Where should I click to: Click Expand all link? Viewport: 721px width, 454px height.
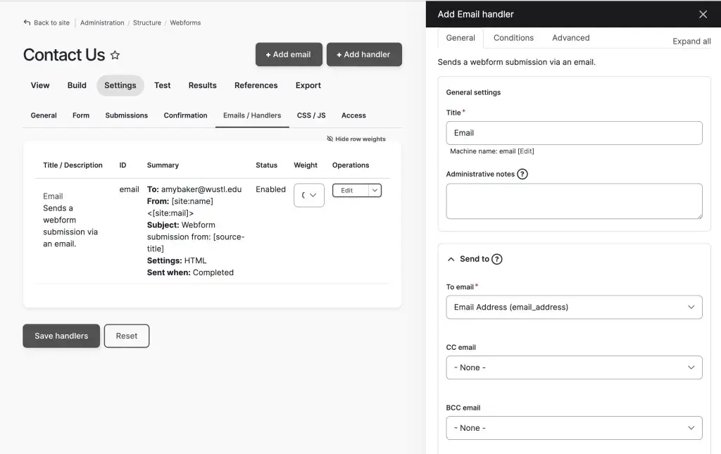click(x=691, y=41)
